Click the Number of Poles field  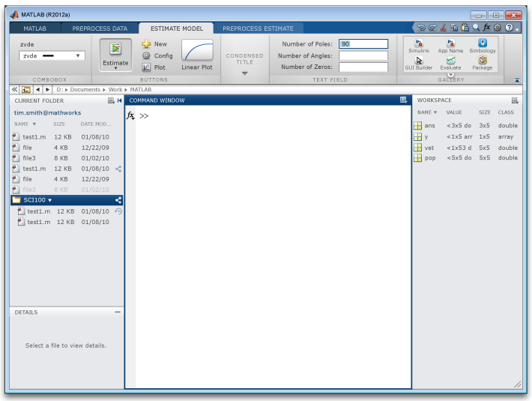(x=363, y=43)
